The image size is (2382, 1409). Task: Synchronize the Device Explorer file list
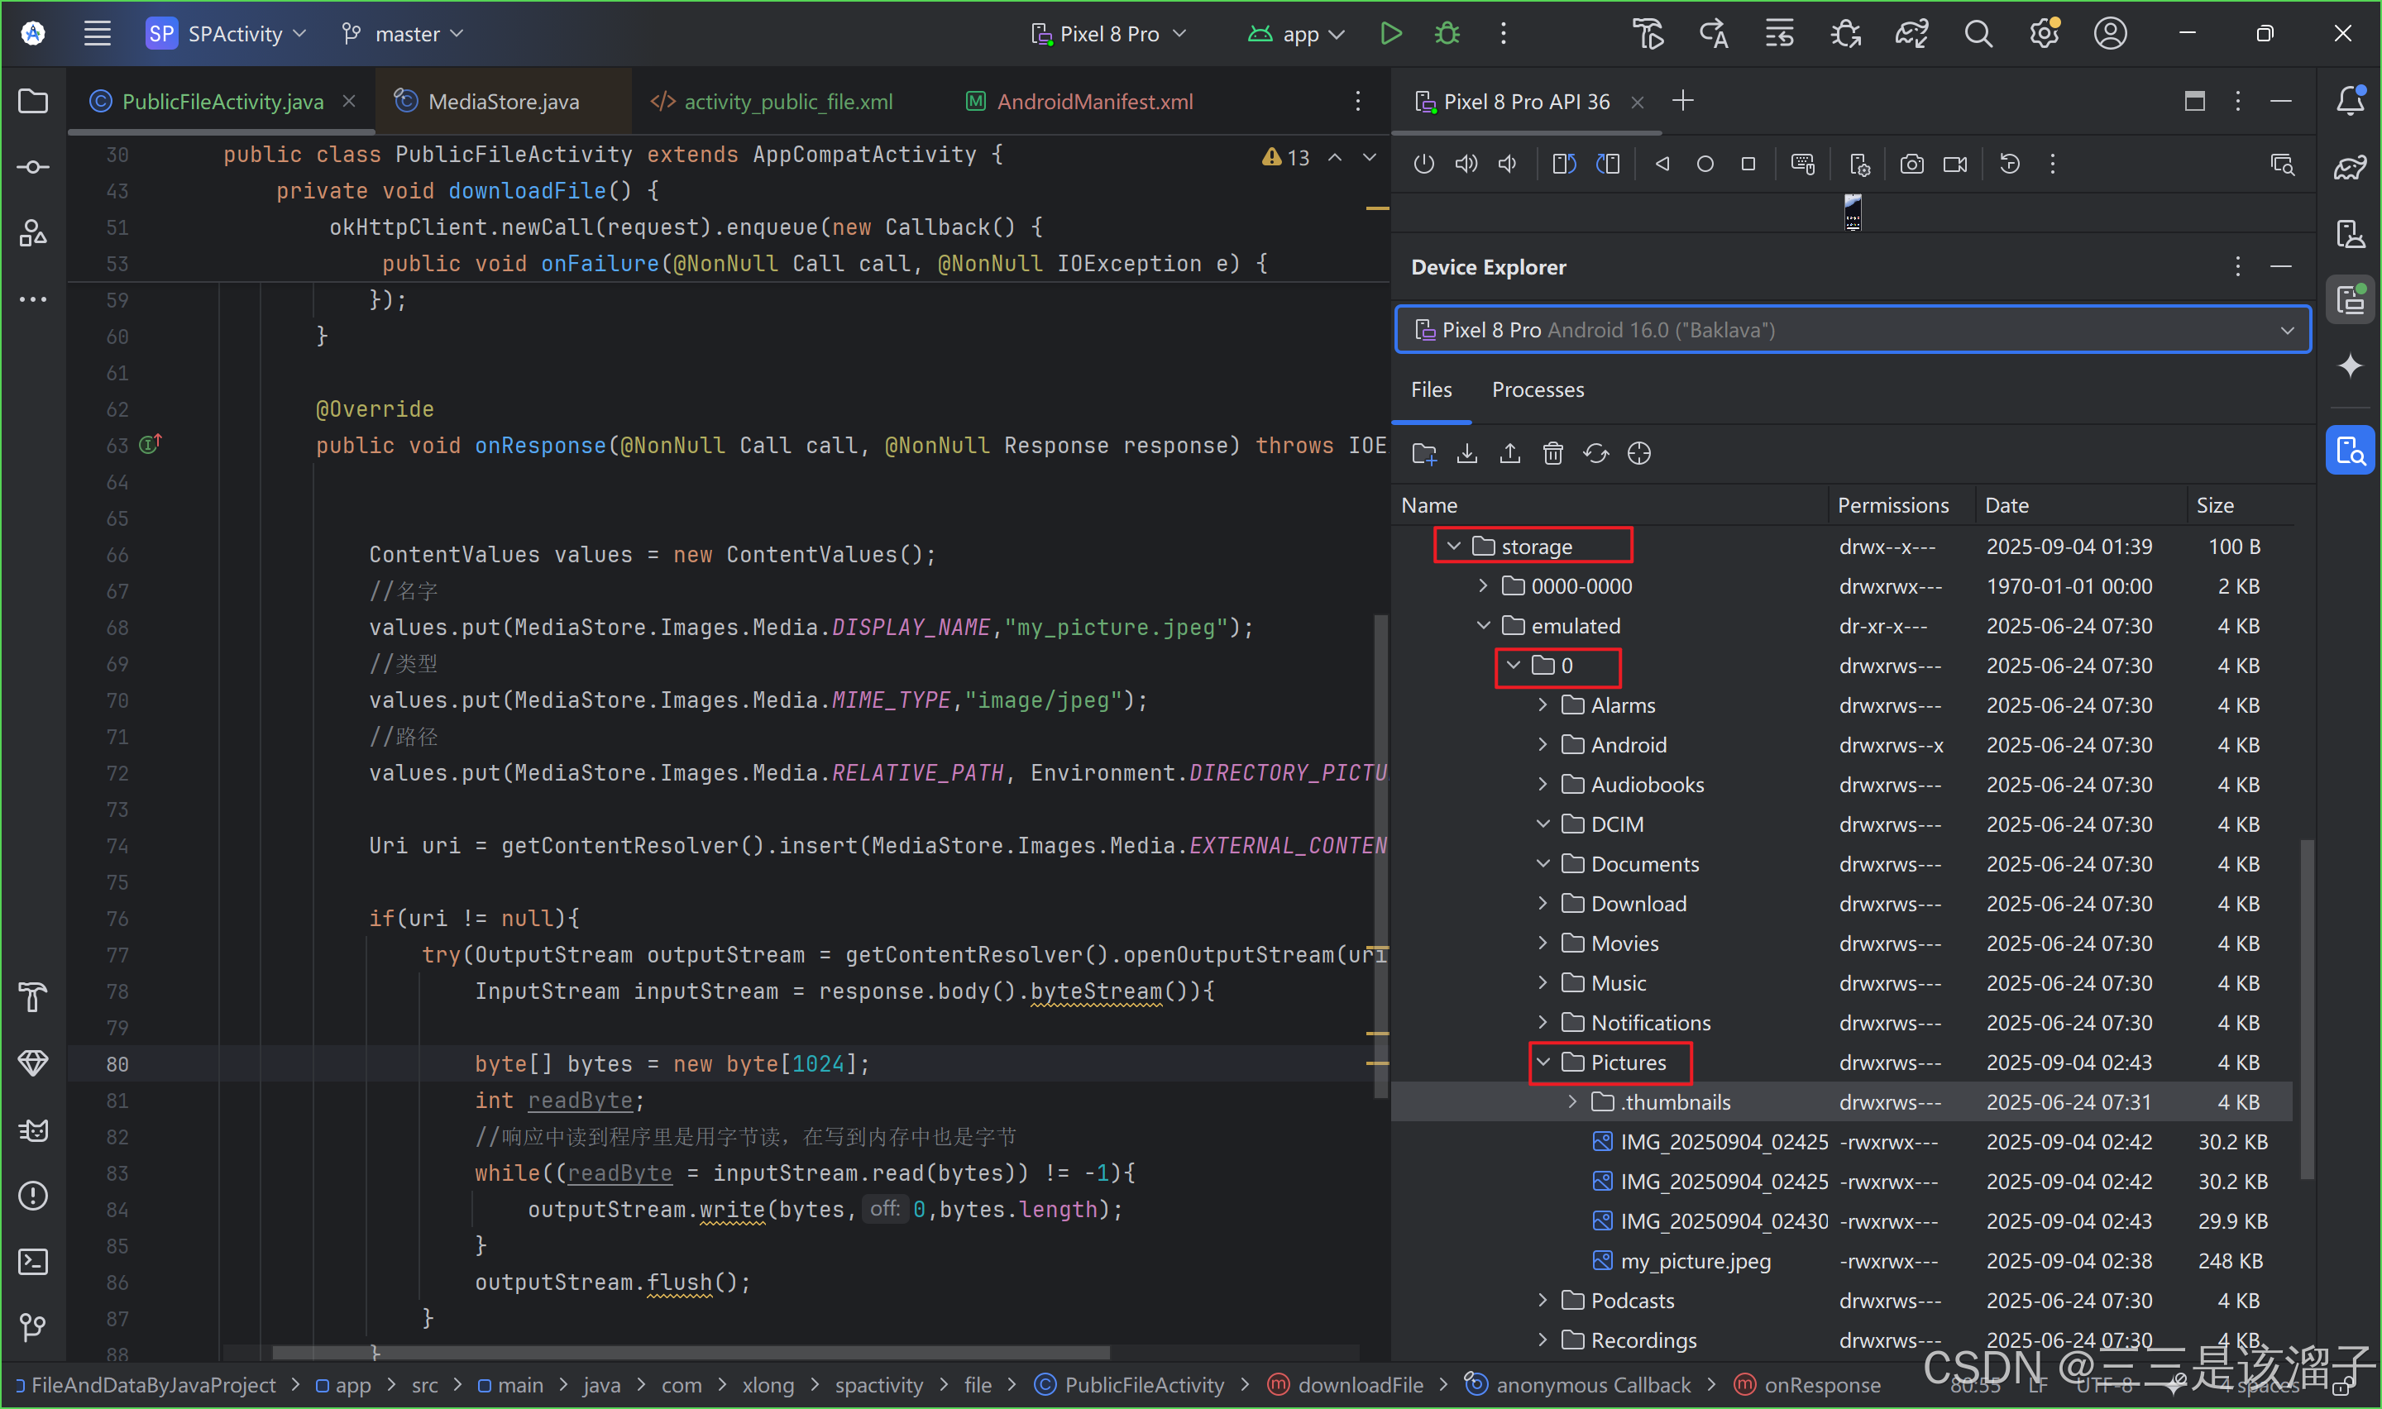coord(1596,453)
